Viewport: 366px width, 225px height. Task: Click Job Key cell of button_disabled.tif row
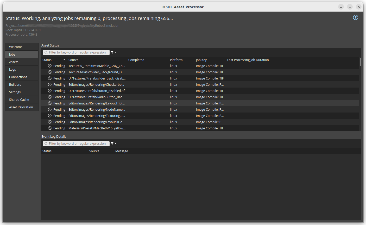tap(210, 91)
